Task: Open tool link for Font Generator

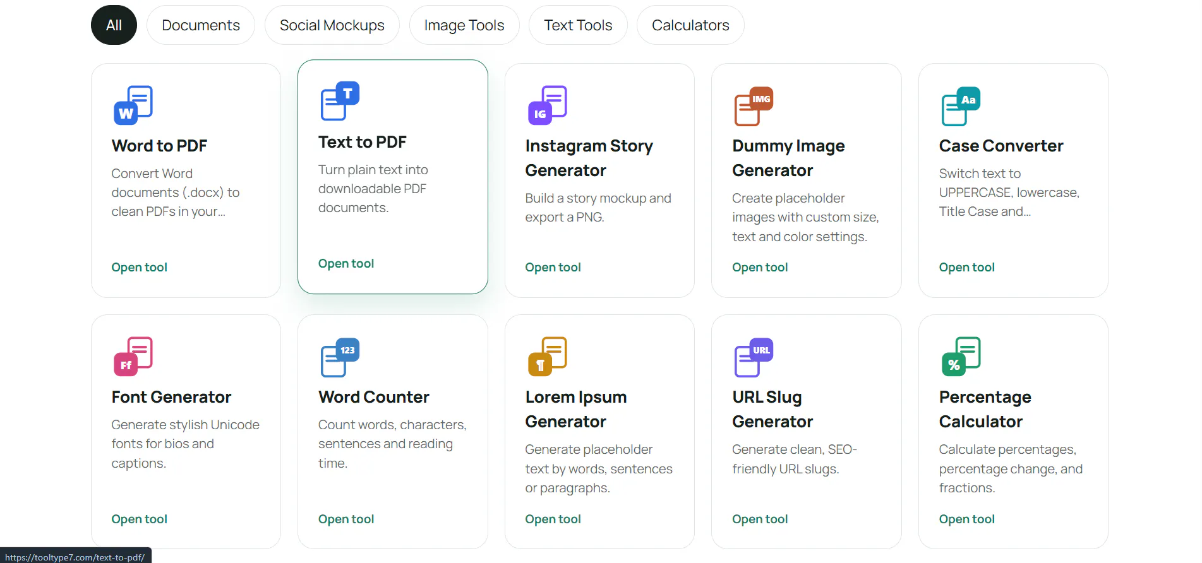Action: tap(140, 519)
